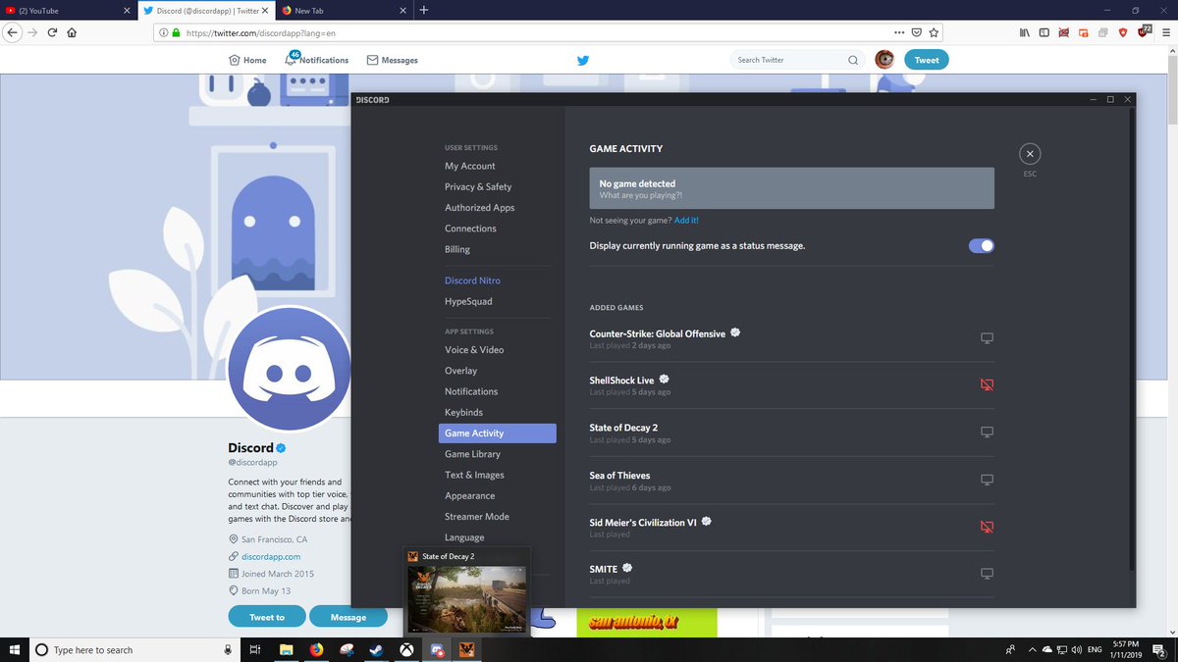Open Firefox hamburger menu
1178x662 pixels.
(1165, 32)
